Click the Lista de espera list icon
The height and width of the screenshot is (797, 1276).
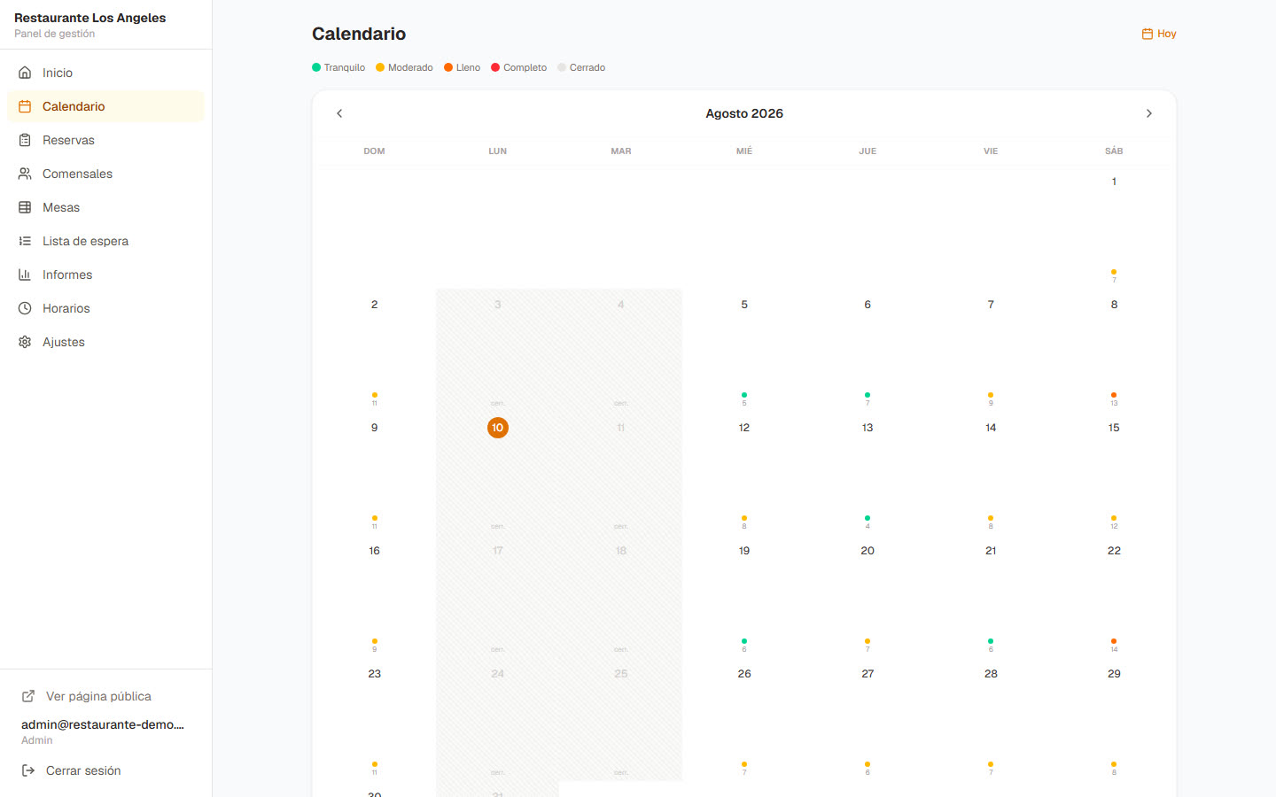pyautogui.click(x=25, y=241)
